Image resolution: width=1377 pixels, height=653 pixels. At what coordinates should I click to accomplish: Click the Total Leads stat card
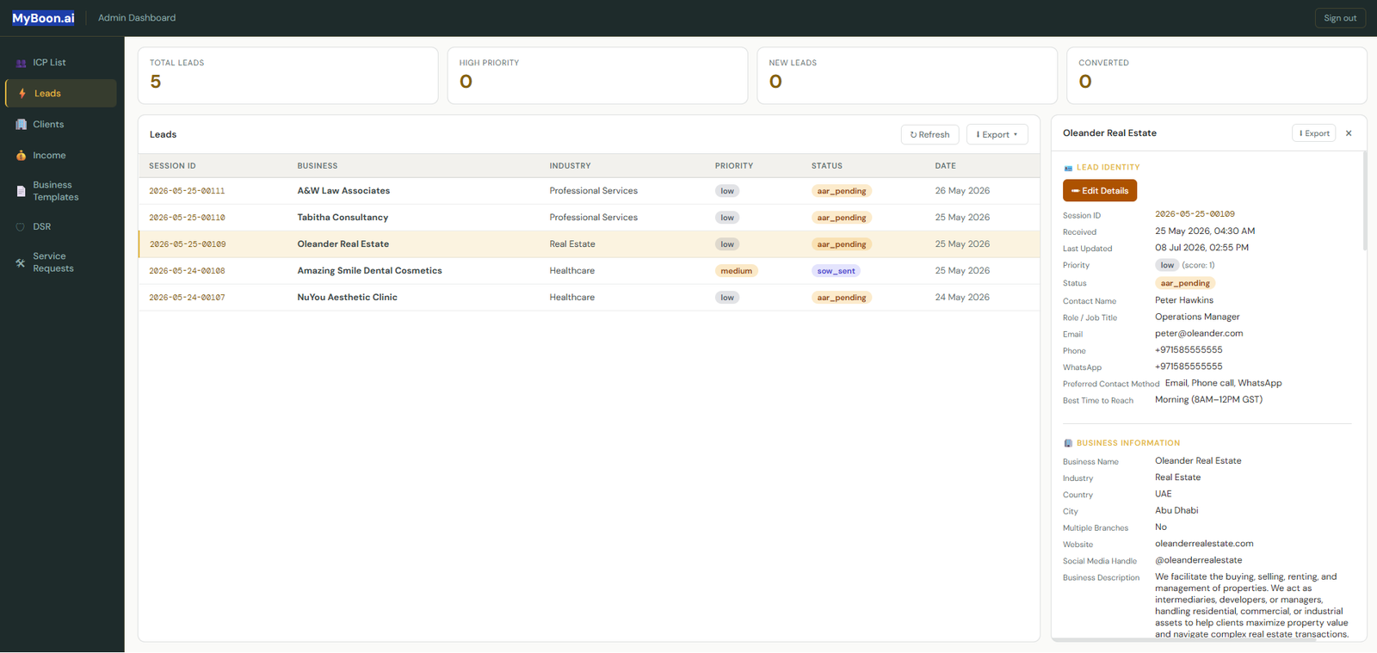pyautogui.click(x=288, y=76)
